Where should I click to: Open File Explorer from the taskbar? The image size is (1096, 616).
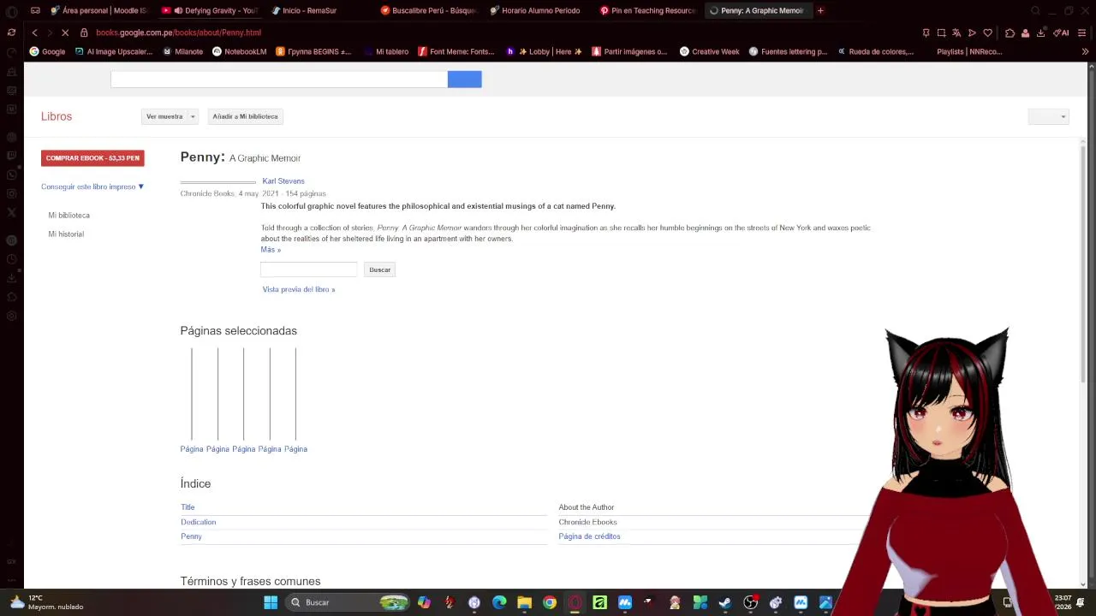(524, 602)
